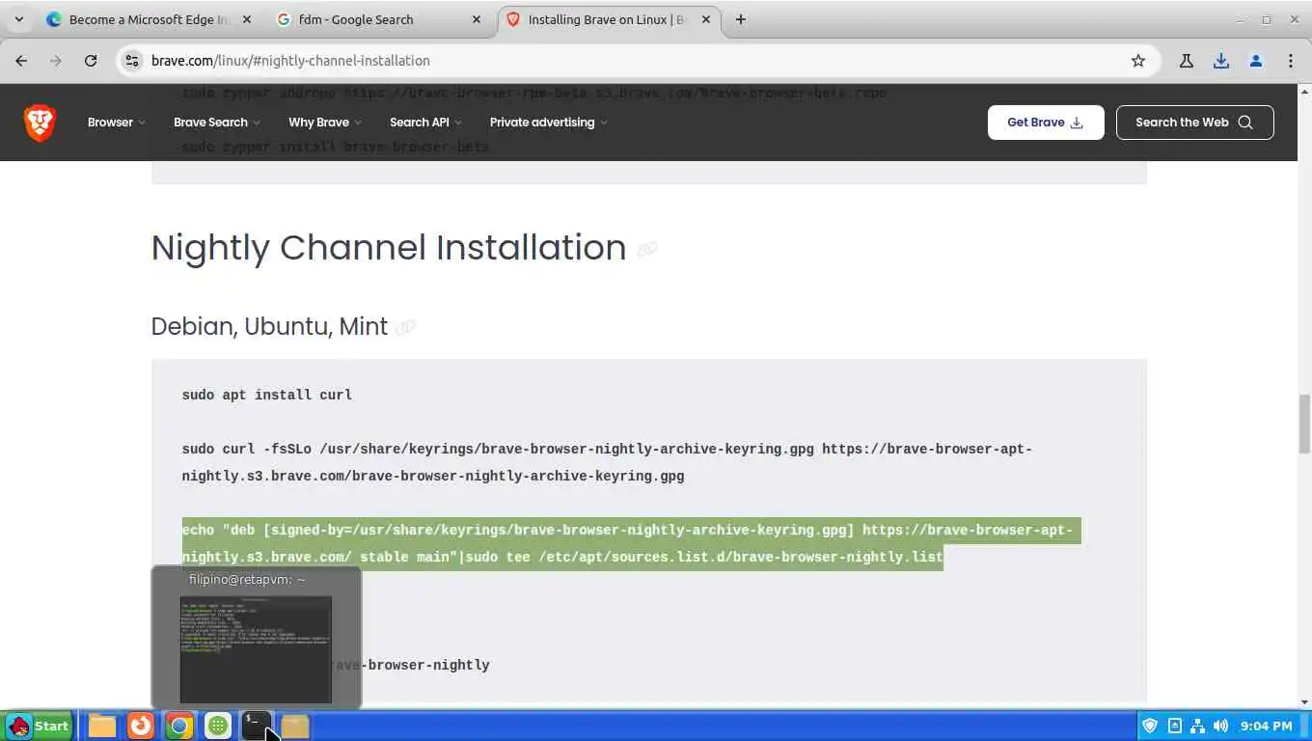Open the profile avatar icon
This screenshot has height=741, width=1312.
(1256, 61)
